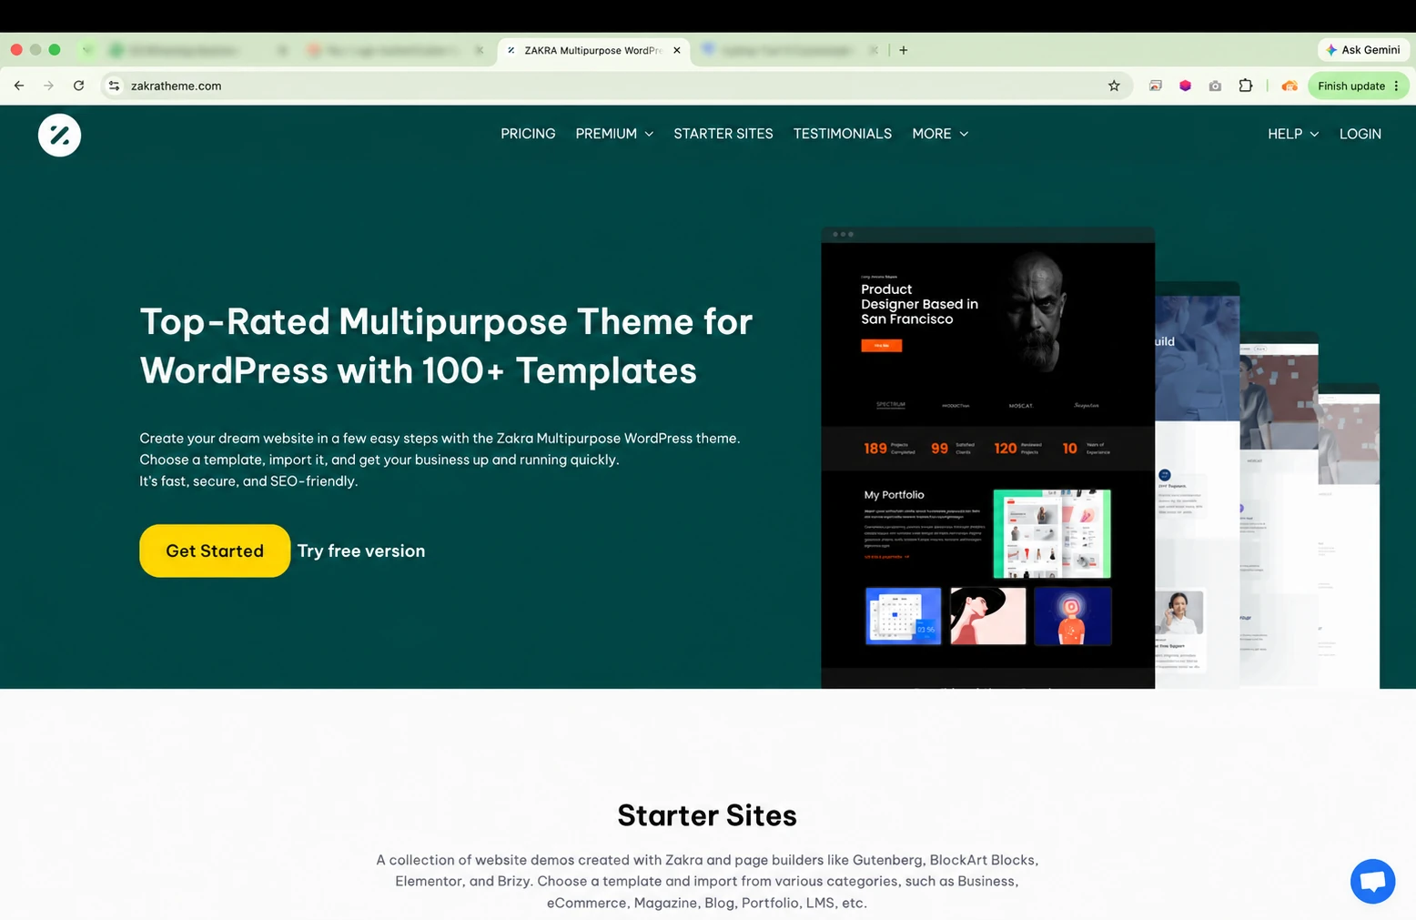Screen dimensions: 1416x920
Task: Expand the HELP dropdown menu
Action: coord(1293,134)
